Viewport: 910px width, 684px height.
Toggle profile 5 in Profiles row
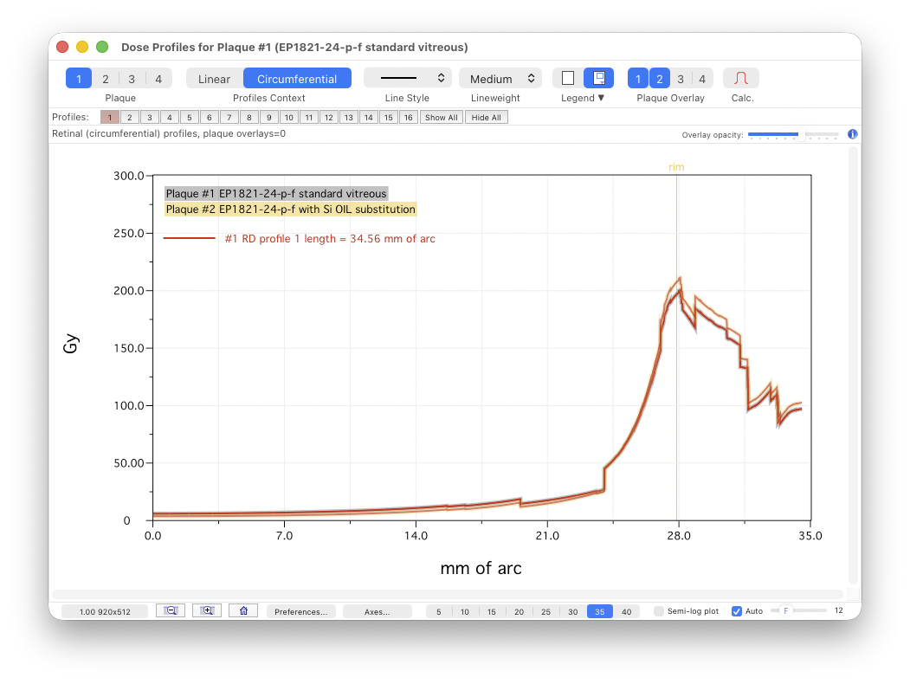(189, 118)
